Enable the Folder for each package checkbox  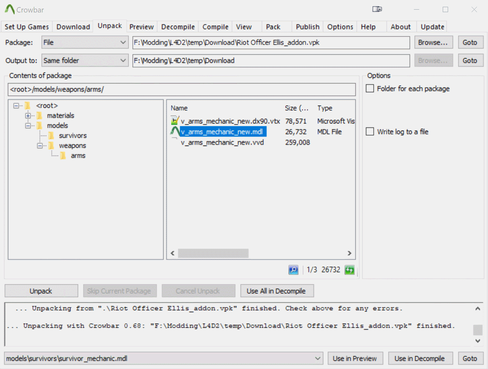tap(370, 89)
